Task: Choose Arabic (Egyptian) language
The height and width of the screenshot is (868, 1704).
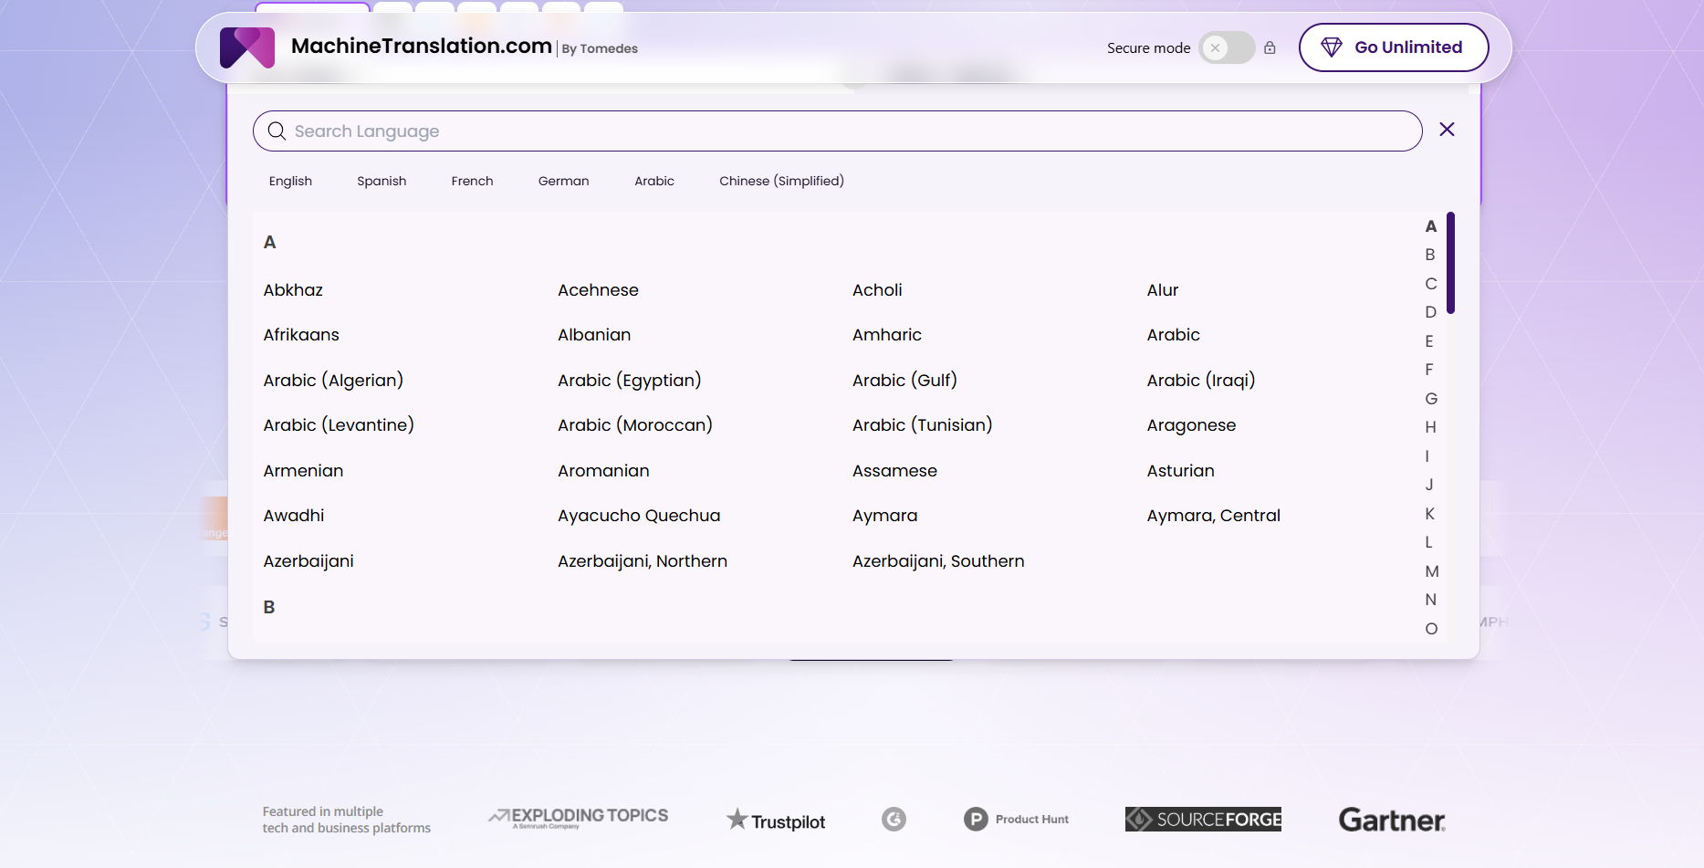Action: 630,381
